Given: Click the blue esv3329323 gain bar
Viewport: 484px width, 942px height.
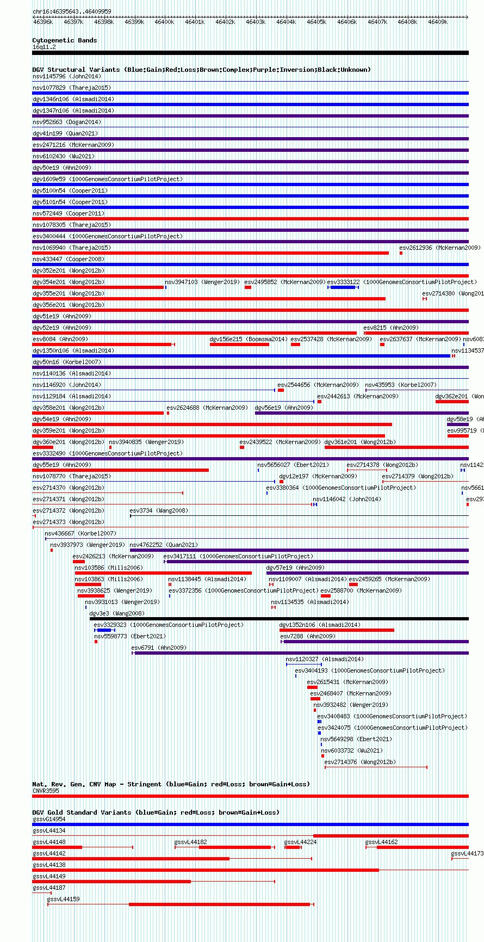Looking at the screenshot, I should [104, 630].
